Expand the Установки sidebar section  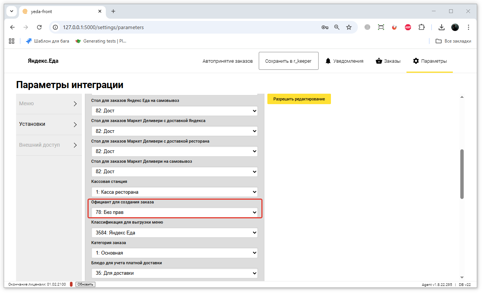(x=49, y=124)
